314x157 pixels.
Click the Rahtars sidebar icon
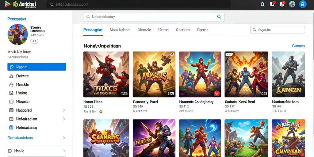coord(11,76)
